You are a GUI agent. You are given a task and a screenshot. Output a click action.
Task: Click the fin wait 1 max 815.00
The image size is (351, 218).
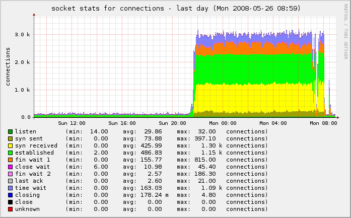coord(205,160)
